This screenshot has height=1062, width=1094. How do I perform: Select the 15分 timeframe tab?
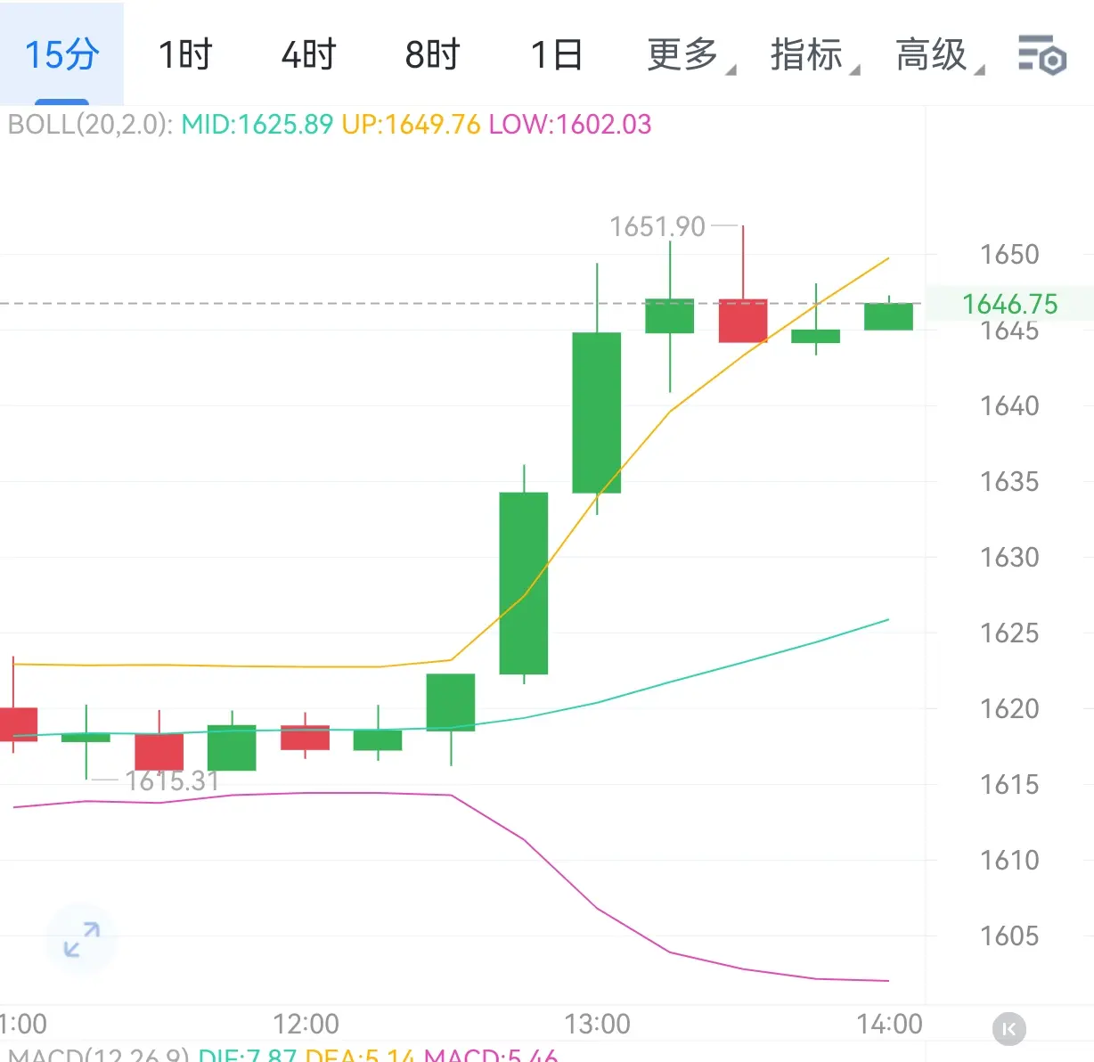point(61,54)
